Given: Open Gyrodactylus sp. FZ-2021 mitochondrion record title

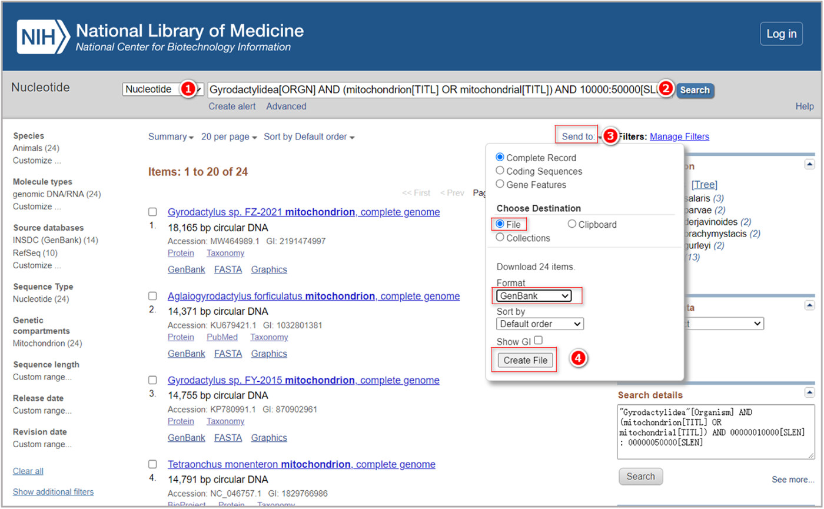Looking at the screenshot, I should tap(304, 212).
